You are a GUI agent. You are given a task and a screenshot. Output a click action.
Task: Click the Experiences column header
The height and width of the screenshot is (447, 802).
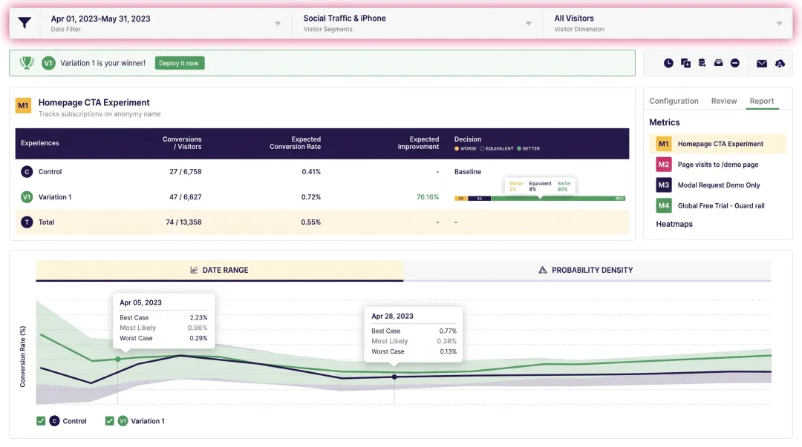pyautogui.click(x=40, y=143)
